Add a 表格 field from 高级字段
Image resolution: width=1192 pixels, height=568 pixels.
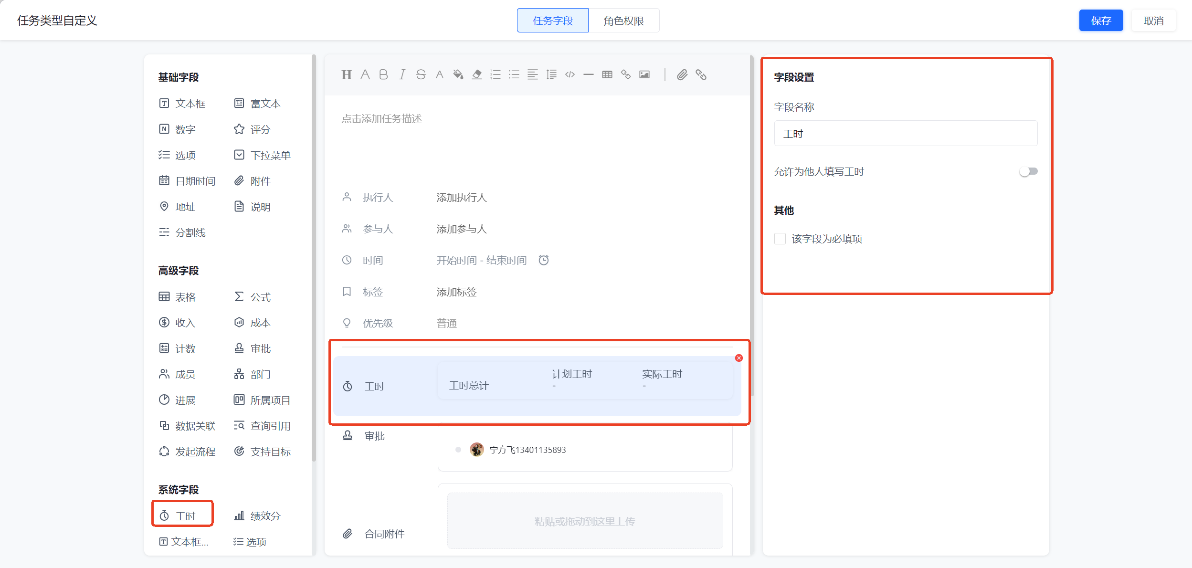(178, 297)
